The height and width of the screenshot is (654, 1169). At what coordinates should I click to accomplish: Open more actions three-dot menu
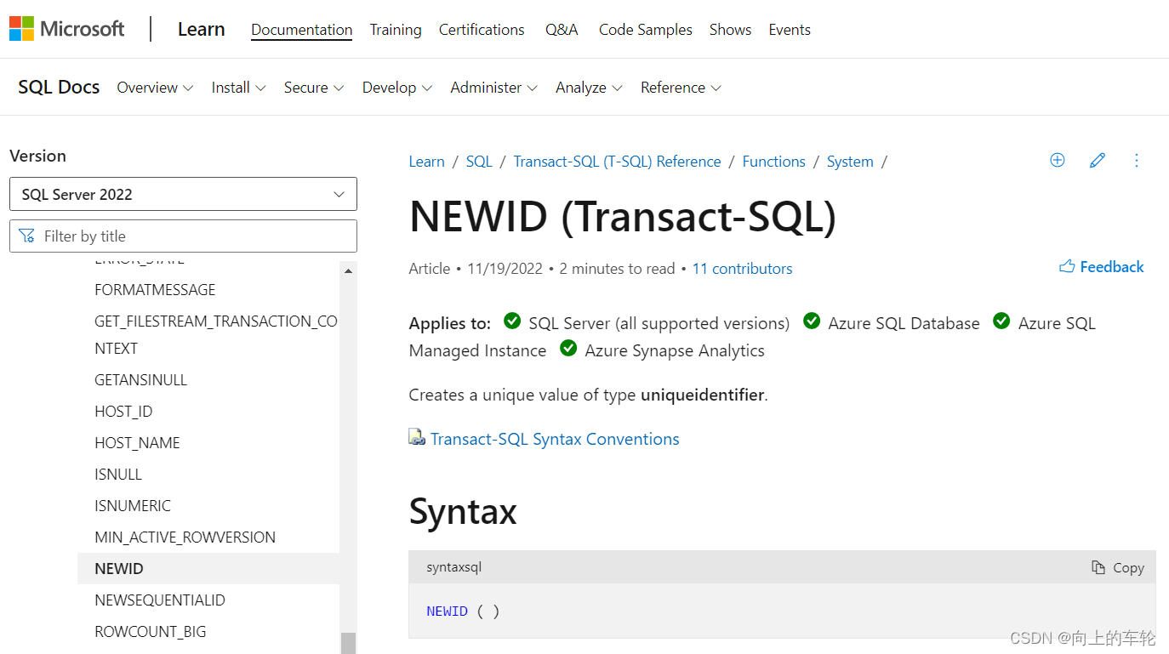coord(1137,160)
